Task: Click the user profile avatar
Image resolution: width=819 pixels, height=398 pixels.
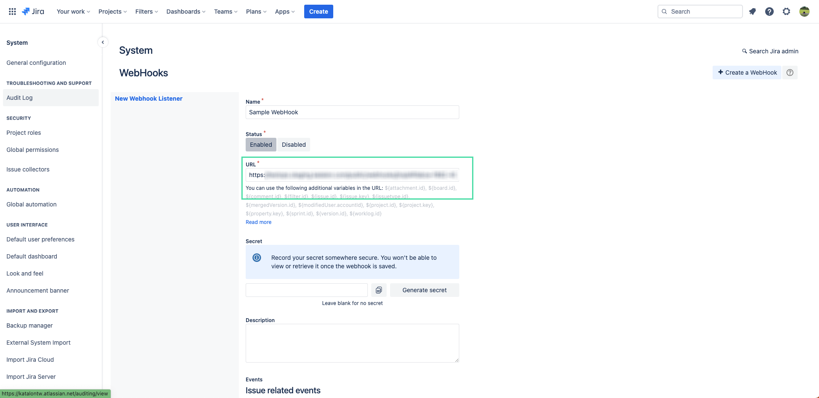Action: point(804,12)
